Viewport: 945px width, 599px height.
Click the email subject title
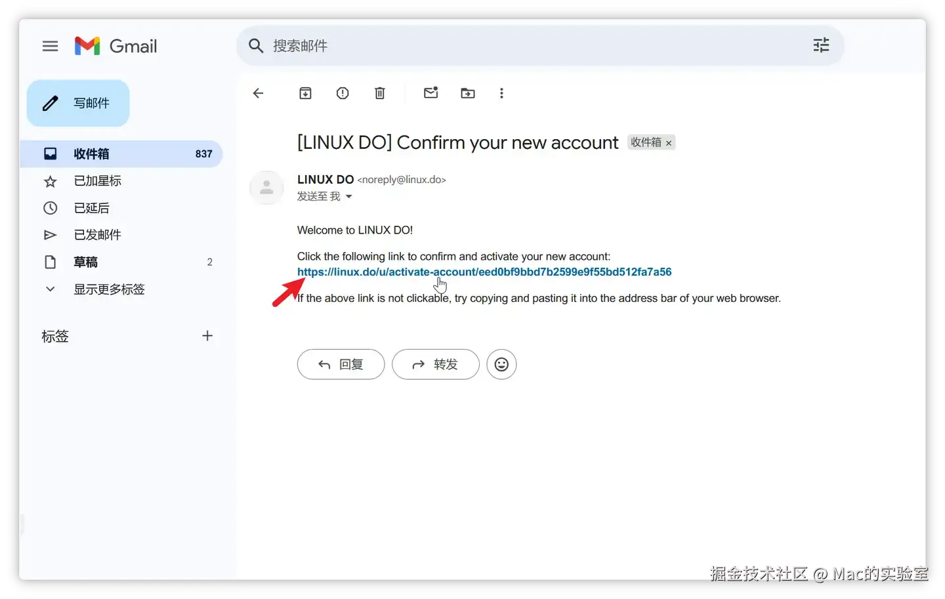(x=457, y=142)
